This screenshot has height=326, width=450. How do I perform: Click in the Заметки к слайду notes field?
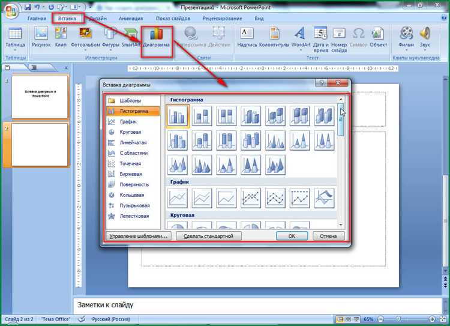257,306
